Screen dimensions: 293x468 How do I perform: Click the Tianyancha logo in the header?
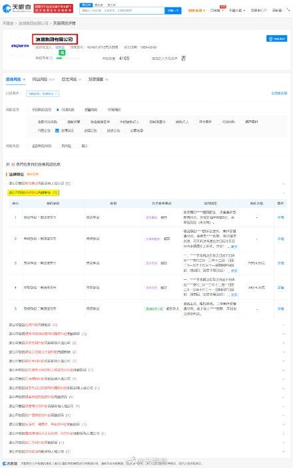(17, 9)
